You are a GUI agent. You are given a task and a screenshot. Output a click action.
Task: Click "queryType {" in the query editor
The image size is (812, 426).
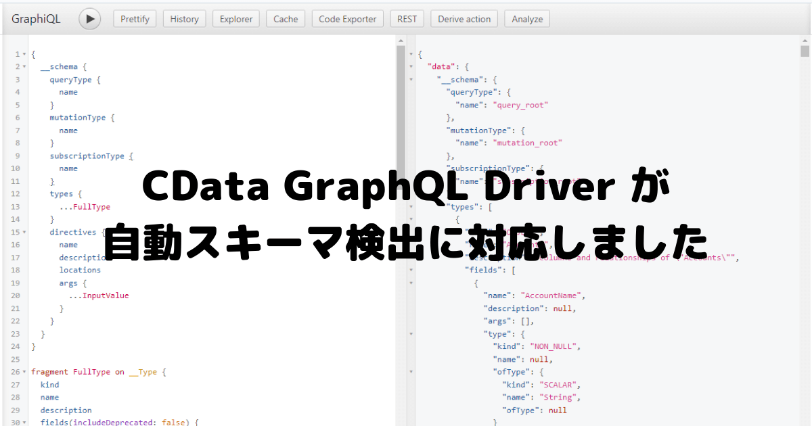(x=75, y=80)
